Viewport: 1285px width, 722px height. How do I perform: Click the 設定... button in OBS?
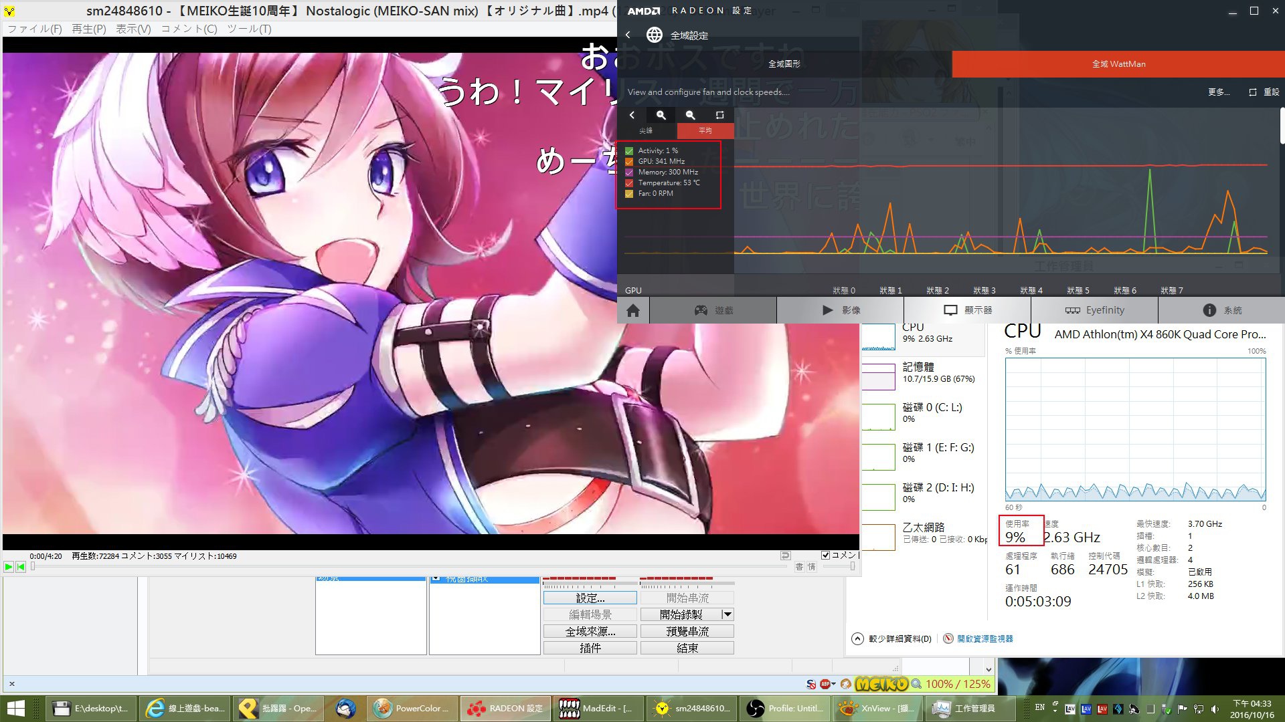click(x=590, y=598)
